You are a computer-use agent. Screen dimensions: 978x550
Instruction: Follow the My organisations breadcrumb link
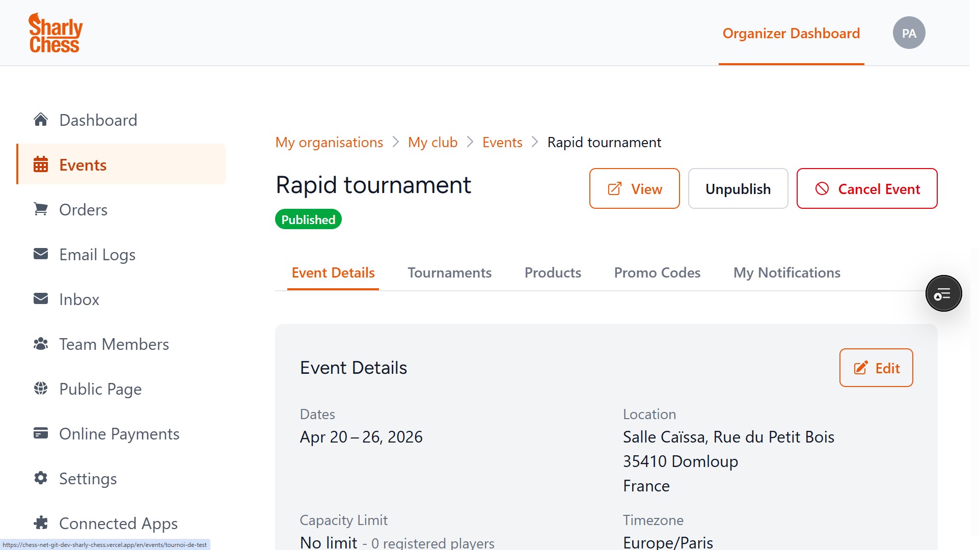[329, 143]
